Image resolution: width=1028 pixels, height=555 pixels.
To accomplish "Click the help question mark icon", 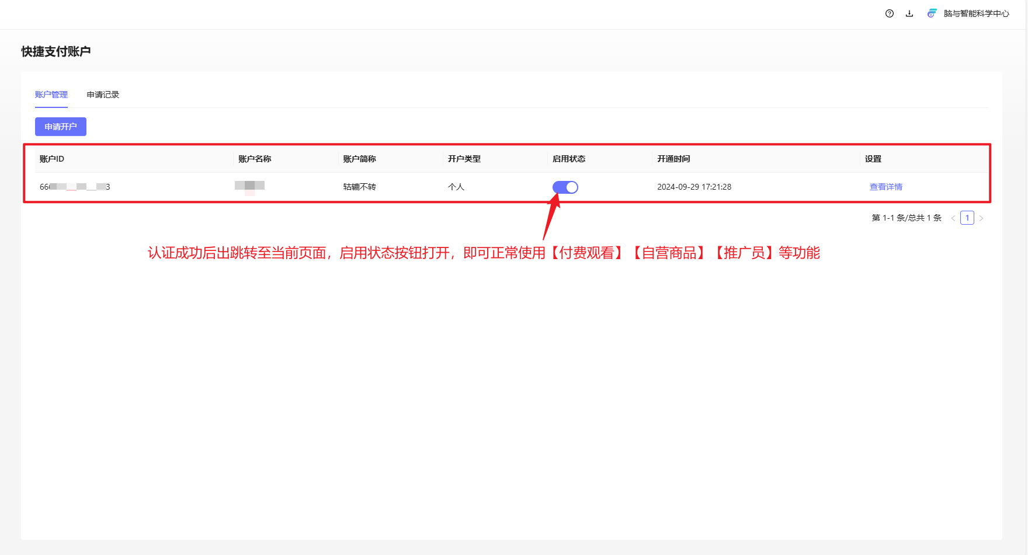I will coord(889,13).
